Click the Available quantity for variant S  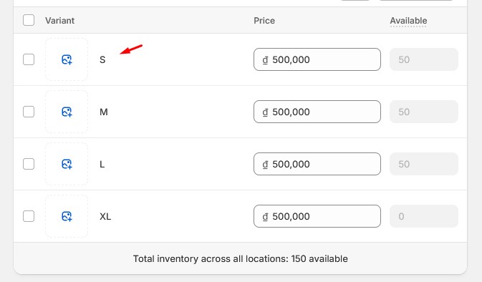[x=424, y=59]
